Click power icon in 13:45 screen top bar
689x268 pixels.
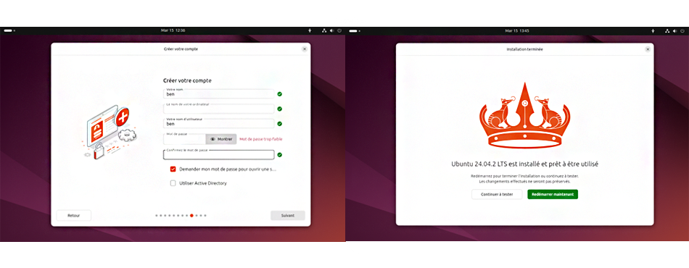(x=682, y=30)
